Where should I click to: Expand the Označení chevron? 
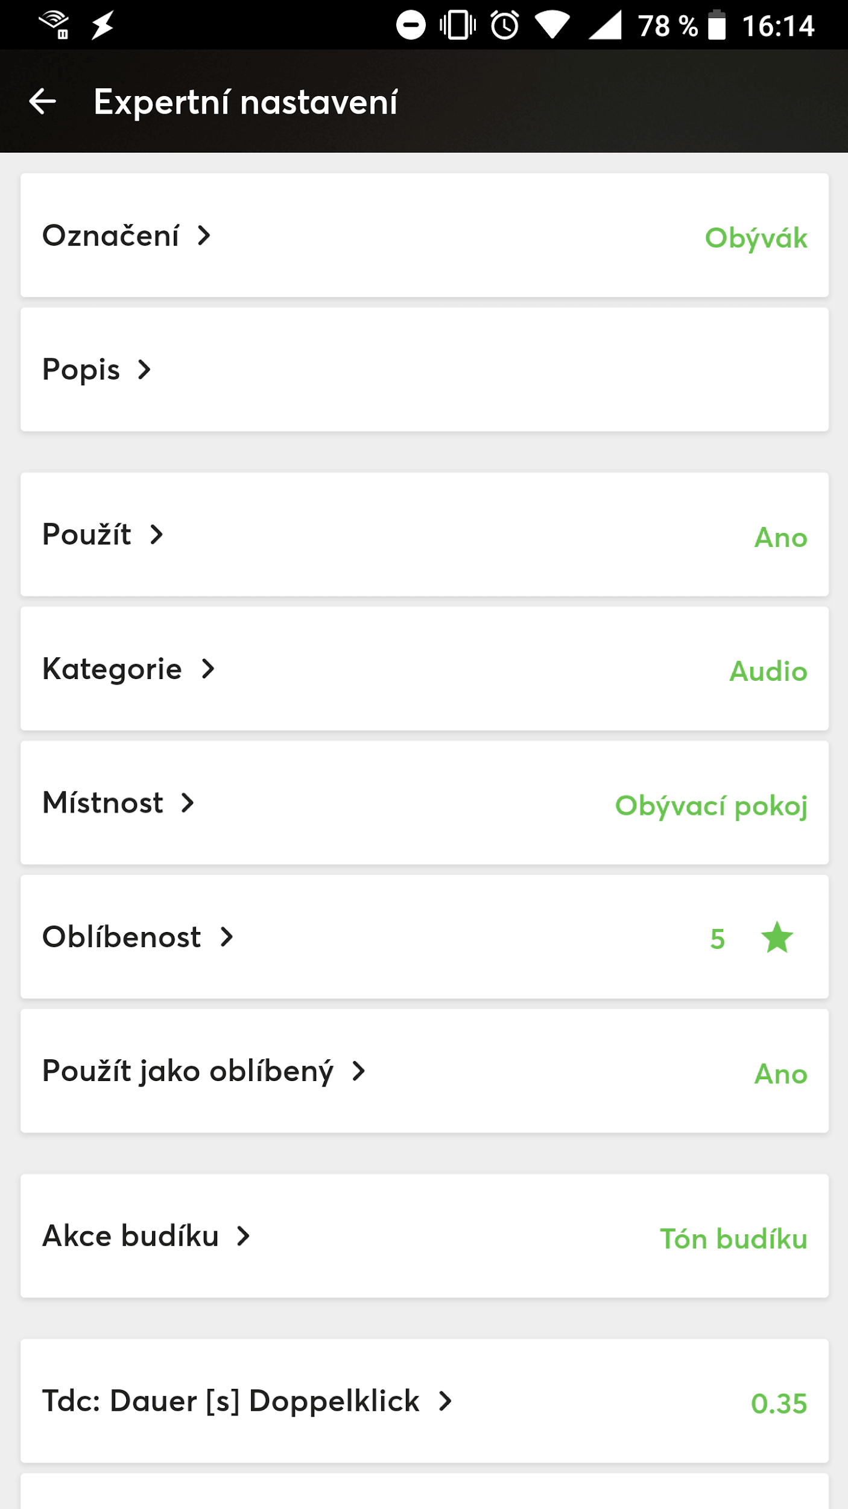[x=204, y=235]
